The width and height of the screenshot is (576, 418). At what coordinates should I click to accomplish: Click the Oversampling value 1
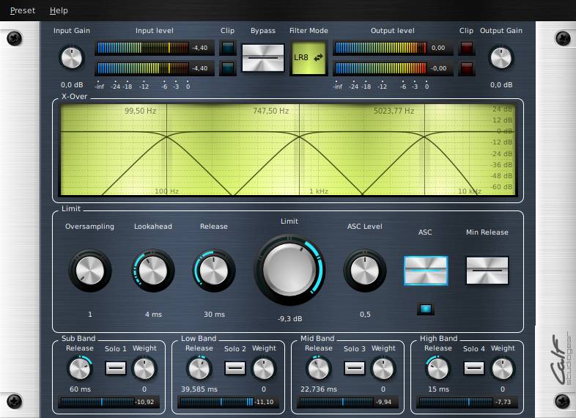point(90,315)
